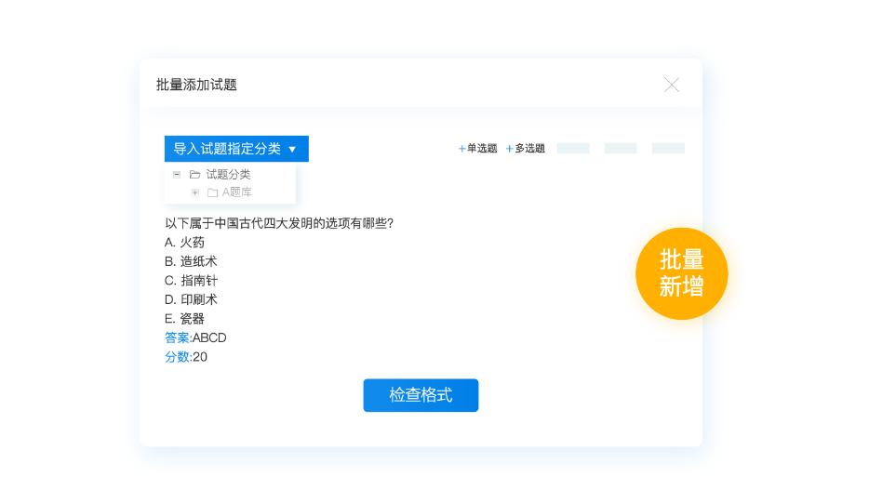Screen dimensions: 869x503
Task: Select the 试题分类 tree label
Action: 228,174
